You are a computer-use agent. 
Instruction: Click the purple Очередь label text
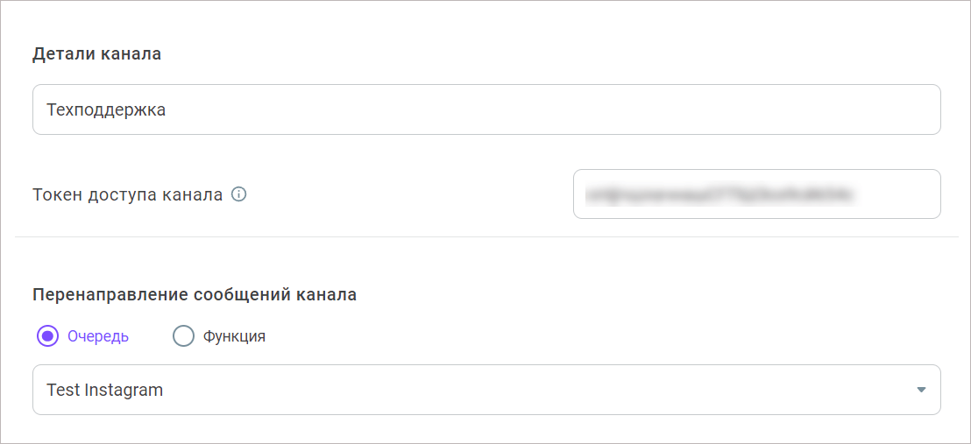click(x=98, y=337)
